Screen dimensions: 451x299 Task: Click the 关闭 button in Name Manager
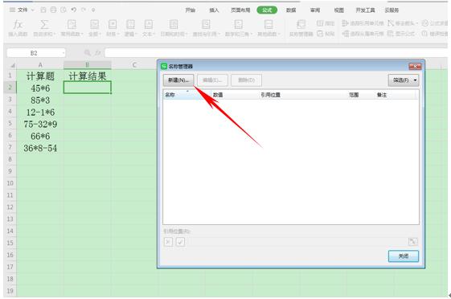[404, 256]
